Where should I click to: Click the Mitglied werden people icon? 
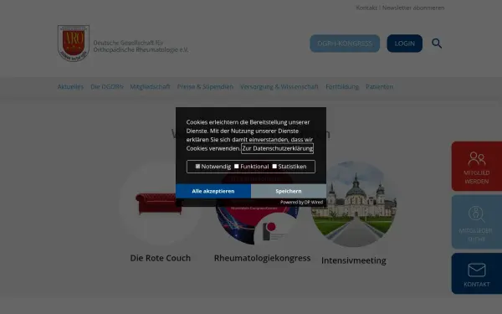point(476,158)
